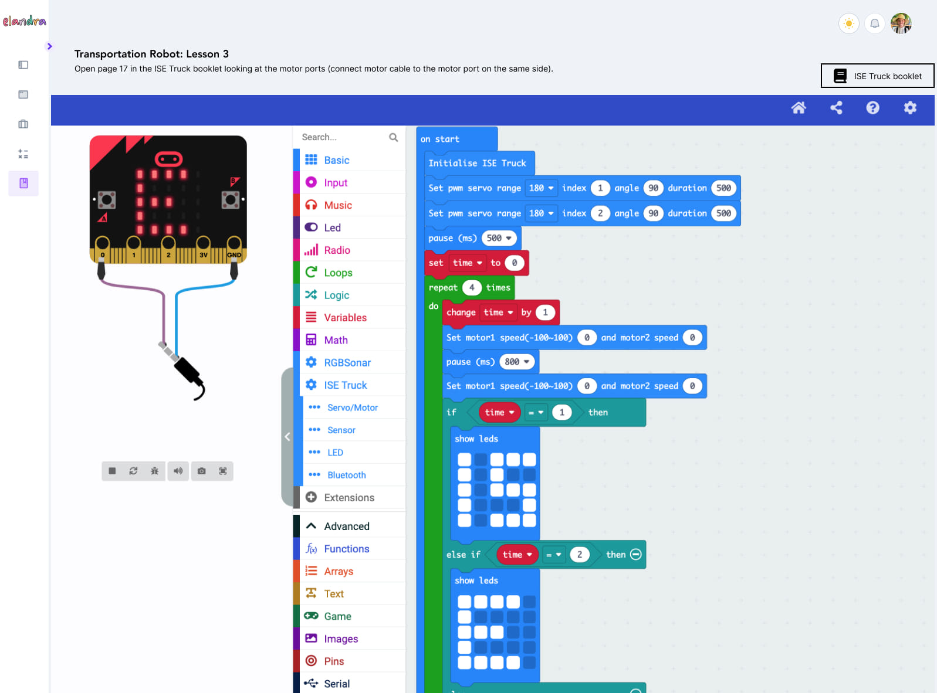The height and width of the screenshot is (693, 937).
Task: Open the Variables blocks category
Action: click(x=349, y=318)
